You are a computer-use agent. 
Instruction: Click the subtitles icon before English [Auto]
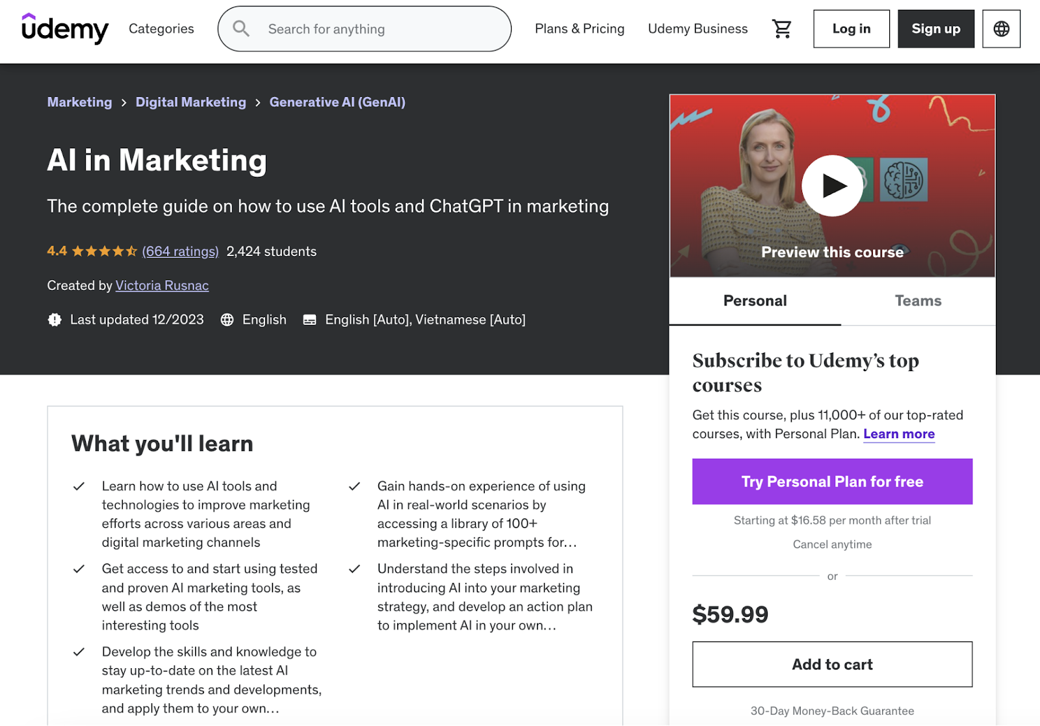coord(309,319)
